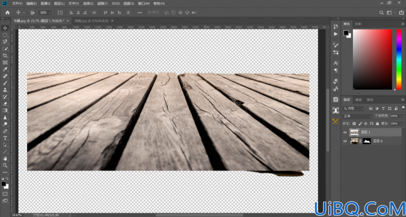Click the Home icon in options bar
The width and height of the screenshot is (406, 217).
pos(7,13)
